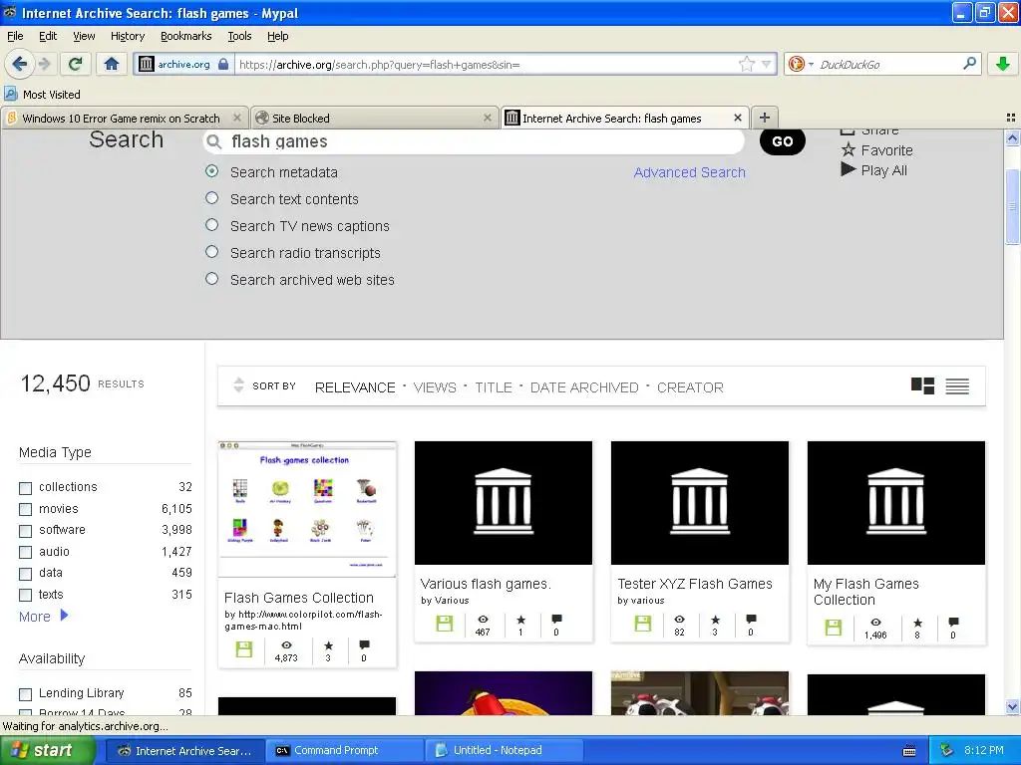This screenshot has height=765, width=1021.
Task: Click the Windows start button
Action: pos(48,750)
